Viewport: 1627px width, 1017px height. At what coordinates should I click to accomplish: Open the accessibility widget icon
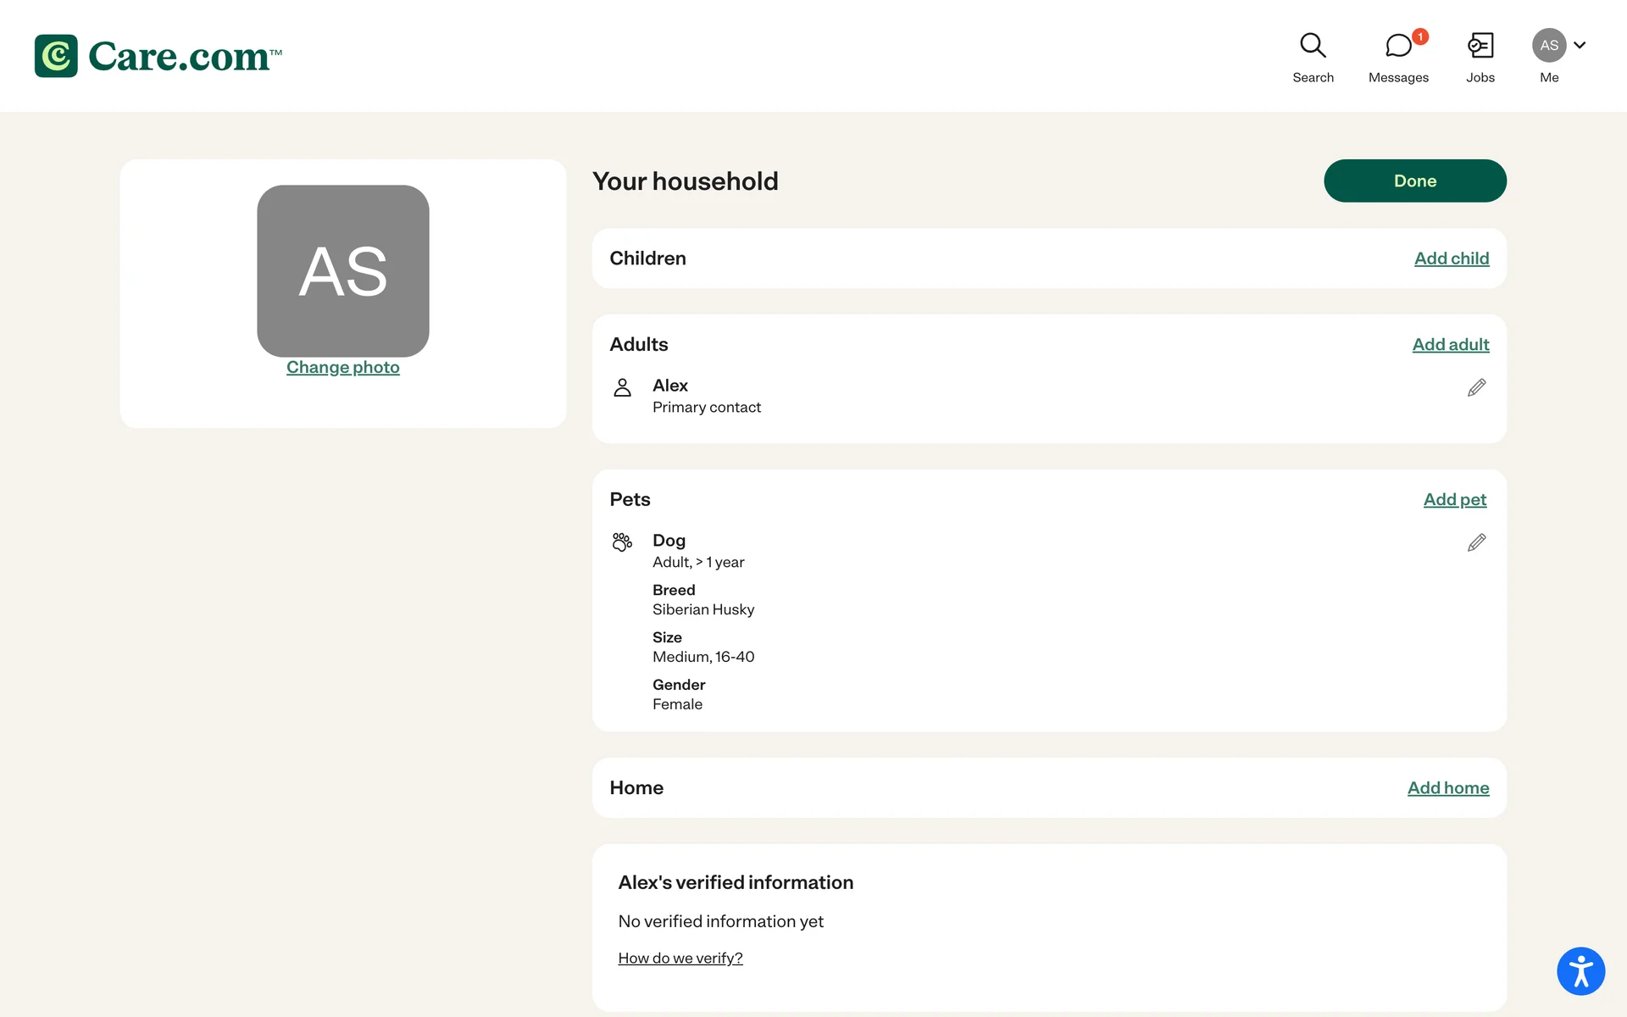tap(1580, 971)
